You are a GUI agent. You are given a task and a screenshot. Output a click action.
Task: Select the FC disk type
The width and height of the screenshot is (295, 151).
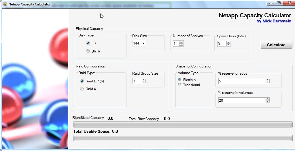pyautogui.click(x=88, y=43)
